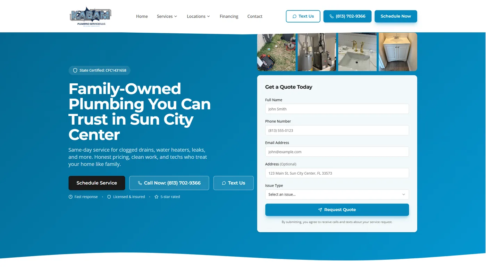The image size is (486, 275).
Task: Open the Issue Type select dropdown
Action: (337, 194)
